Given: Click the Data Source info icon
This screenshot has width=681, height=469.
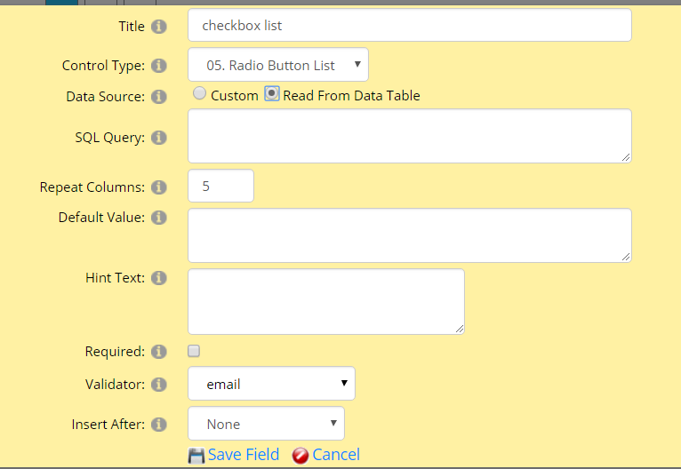Looking at the screenshot, I should coord(159,96).
